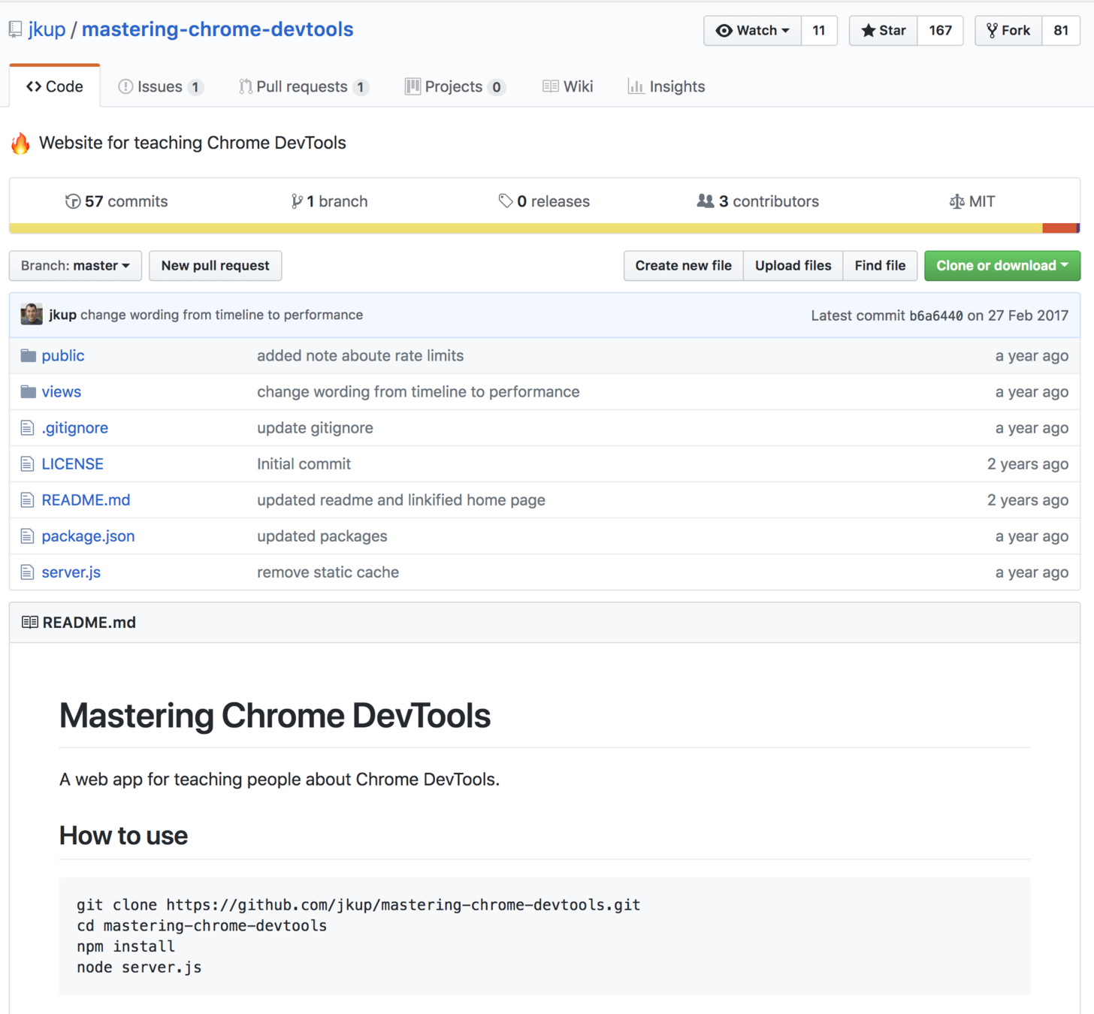Click the watchers count 11

(819, 30)
